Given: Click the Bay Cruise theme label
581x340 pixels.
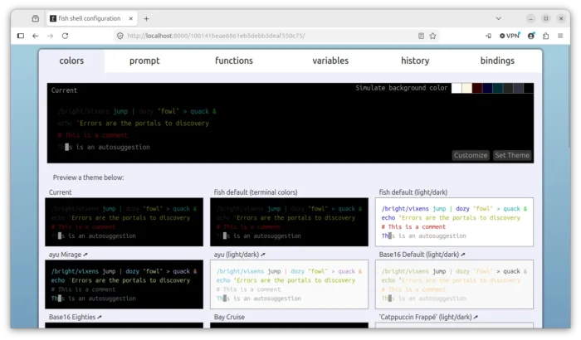Looking at the screenshot, I should [x=229, y=317].
